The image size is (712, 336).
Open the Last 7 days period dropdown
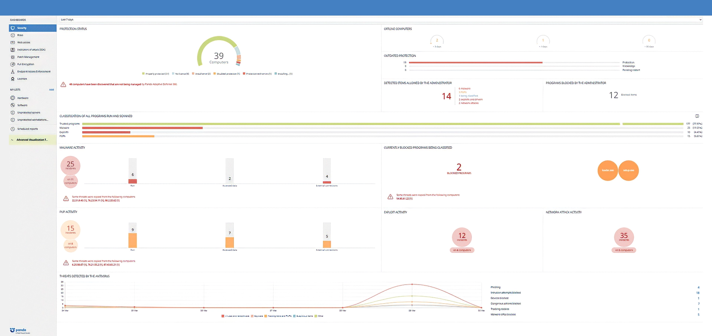click(x=381, y=20)
